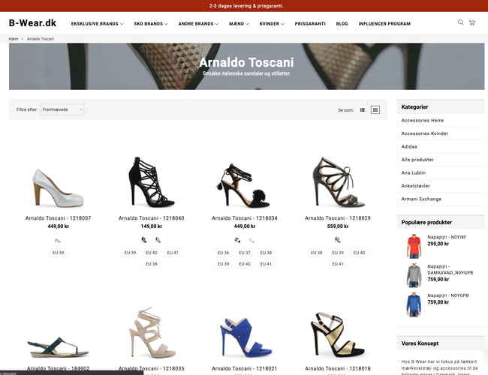This screenshot has width=488, height=375.
Task: Open blue heel 1218021 image
Action: pos(245,337)
